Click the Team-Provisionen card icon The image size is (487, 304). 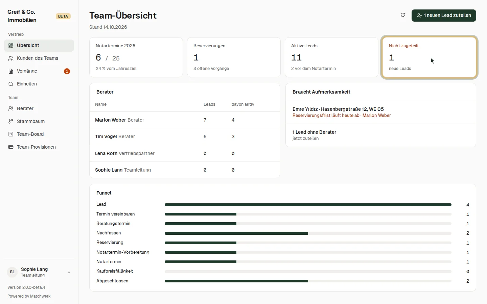pyautogui.click(x=11, y=147)
